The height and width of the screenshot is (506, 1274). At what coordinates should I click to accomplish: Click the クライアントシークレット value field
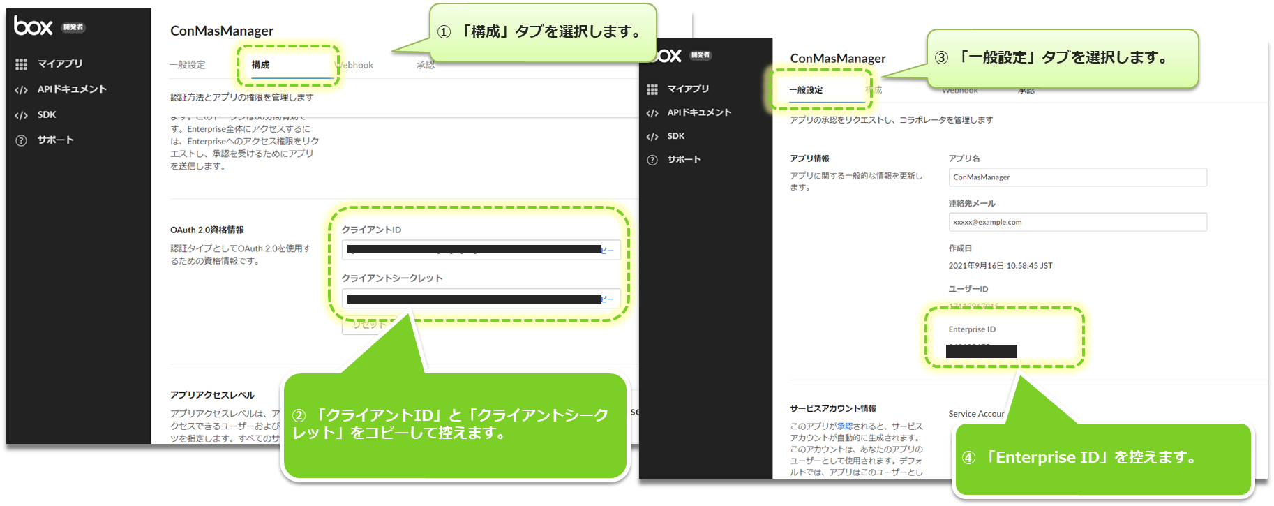[x=474, y=299]
